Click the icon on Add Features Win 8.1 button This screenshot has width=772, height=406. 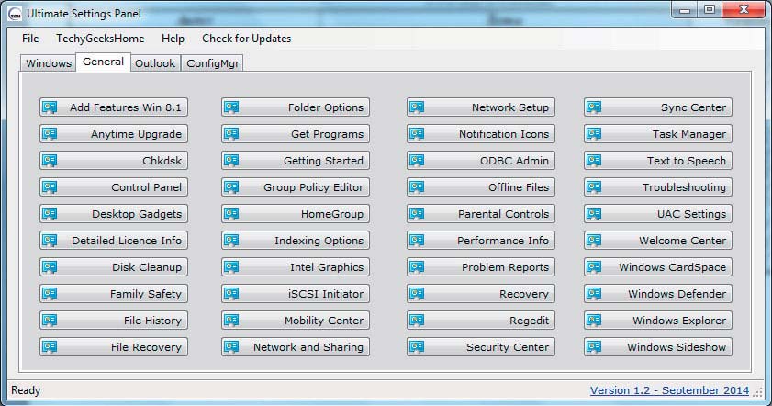tap(50, 107)
